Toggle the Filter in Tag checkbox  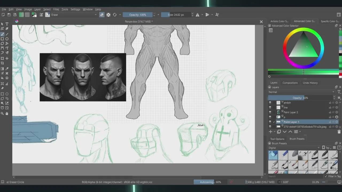pyautogui.click(x=326, y=176)
